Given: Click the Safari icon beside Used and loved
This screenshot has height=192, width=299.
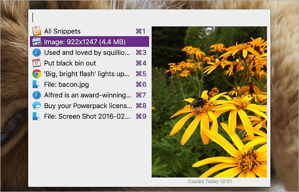Looking at the screenshot, I should point(37,52).
